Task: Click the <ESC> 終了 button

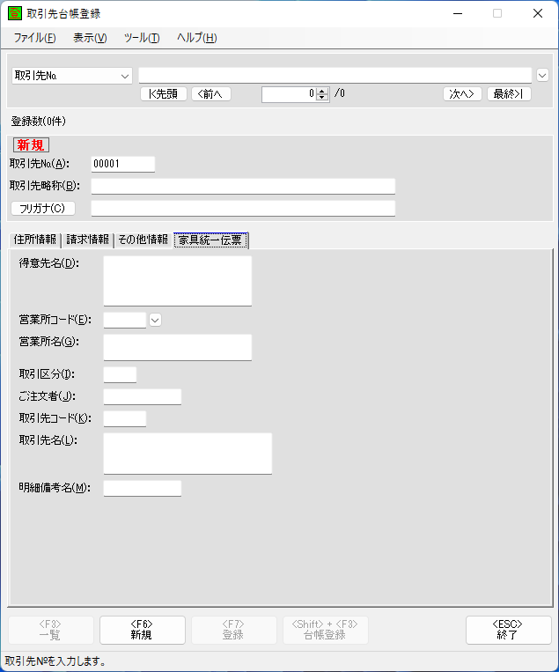Action: [x=509, y=630]
